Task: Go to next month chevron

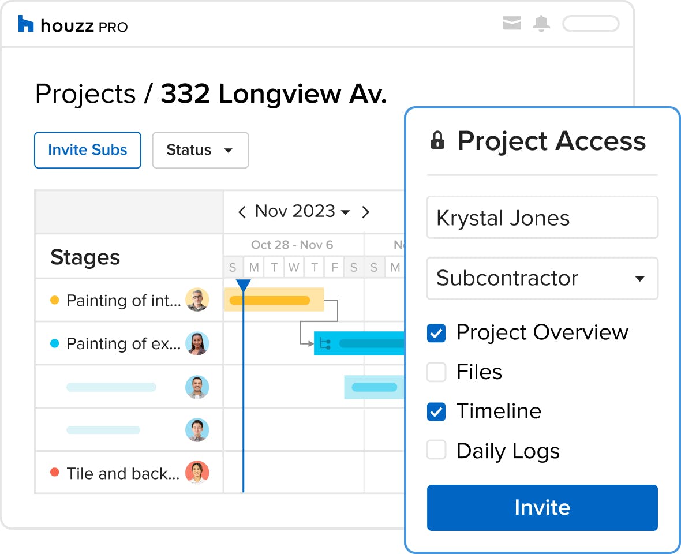Action: [x=365, y=212]
